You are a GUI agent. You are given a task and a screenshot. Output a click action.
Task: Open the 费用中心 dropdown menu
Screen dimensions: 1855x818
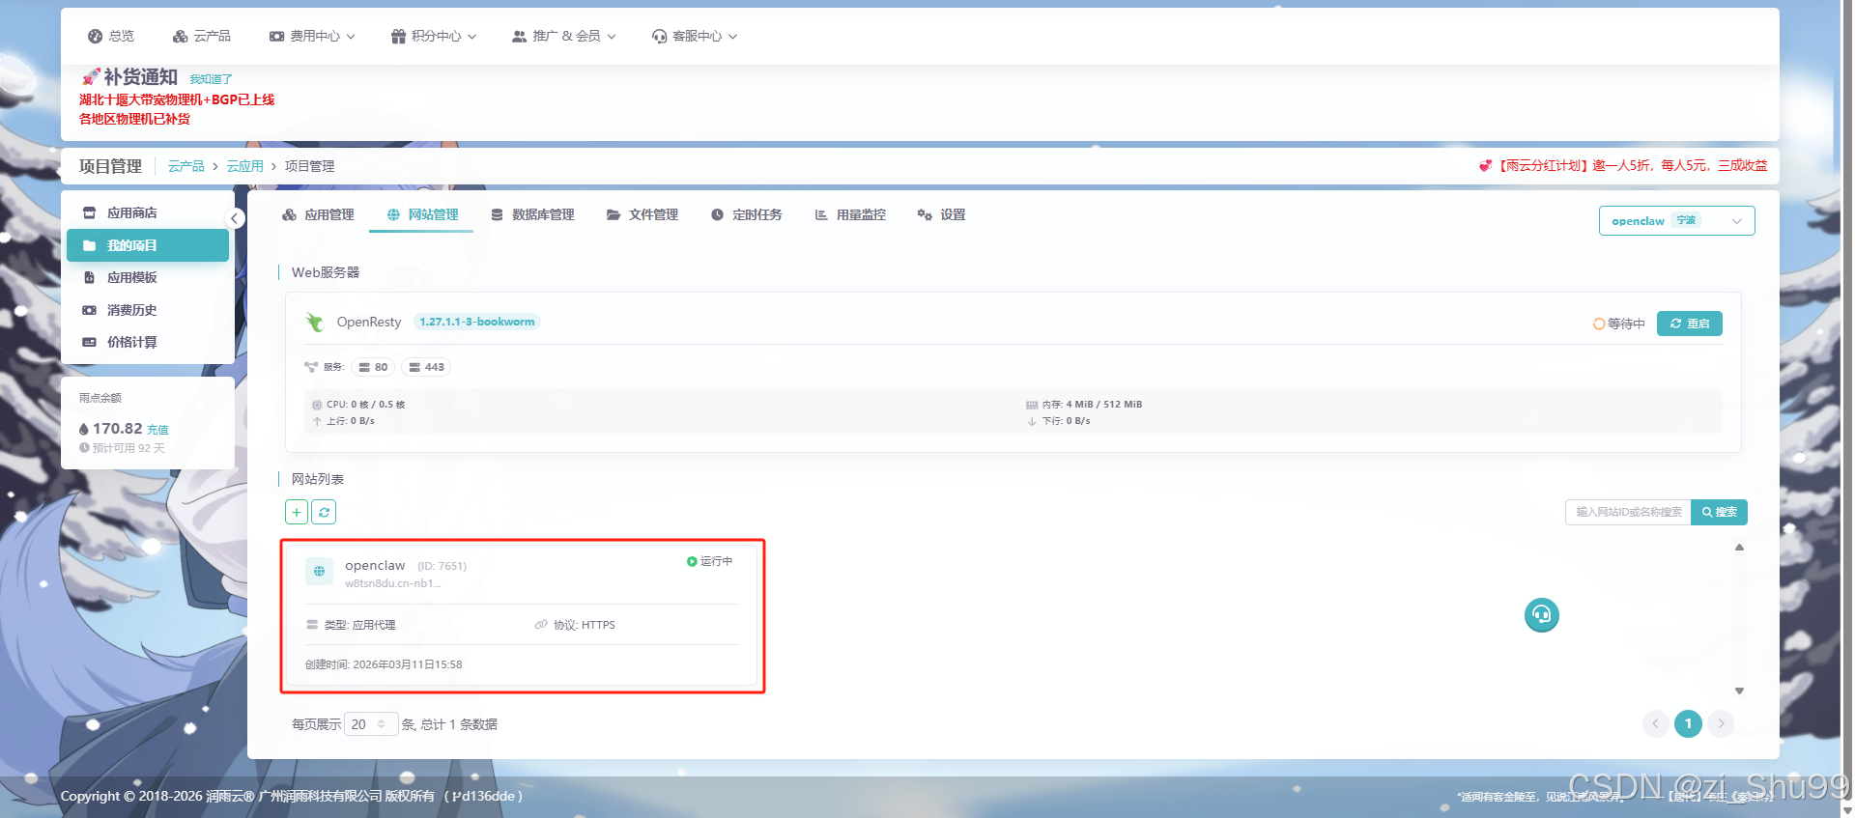click(312, 37)
